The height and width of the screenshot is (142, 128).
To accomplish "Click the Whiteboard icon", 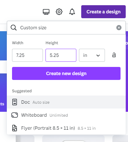I will pyautogui.click(x=15, y=115).
